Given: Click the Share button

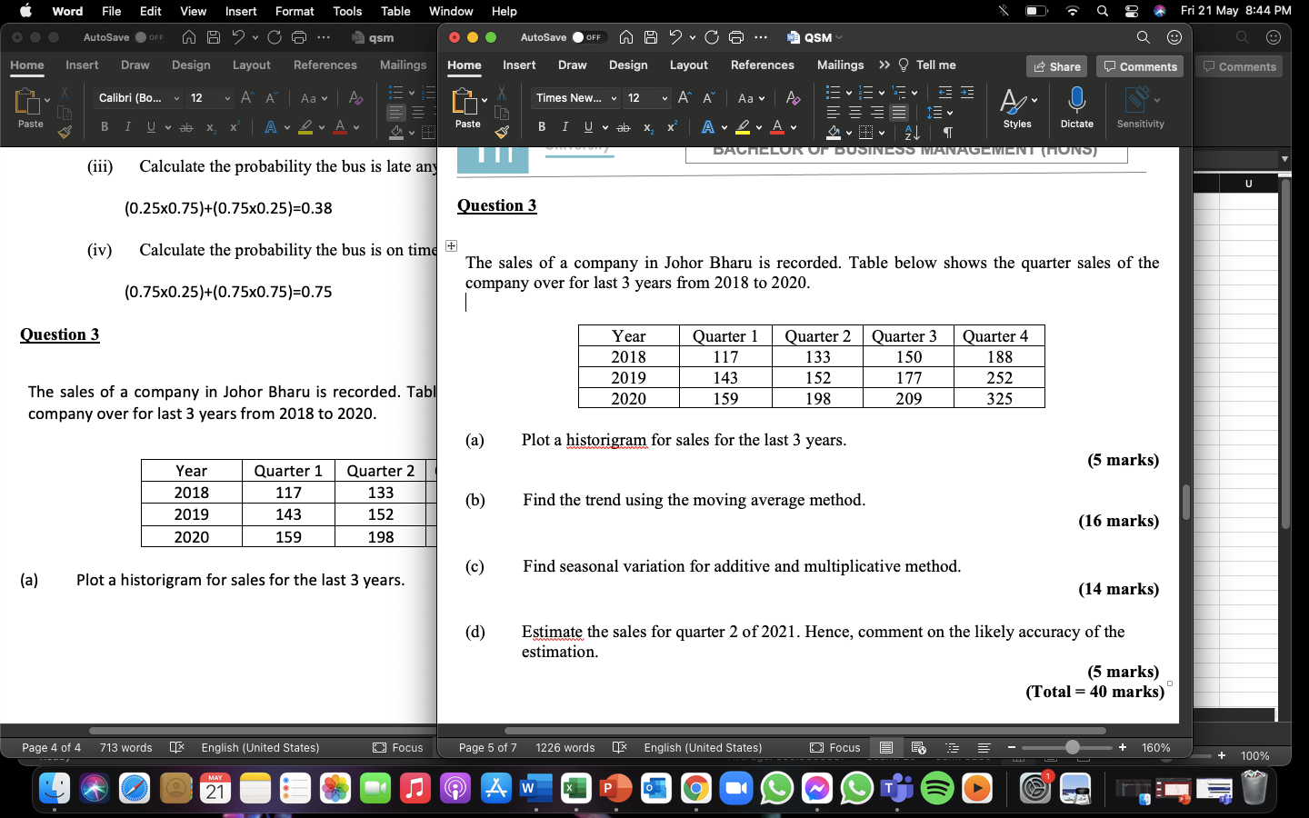Looking at the screenshot, I should [x=1056, y=65].
